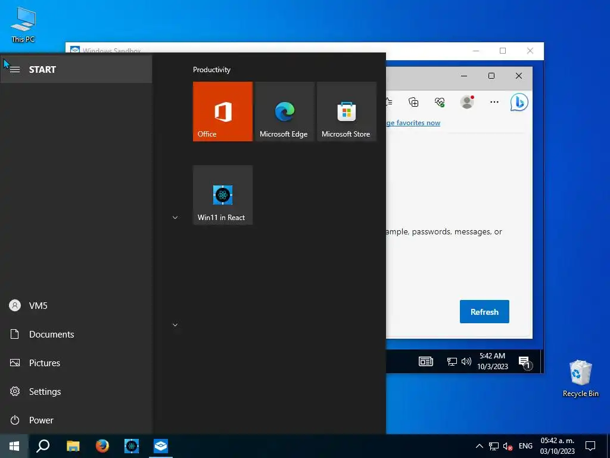Open host network tray icon
Screen dimensions: 610x458
pos(494,446)
